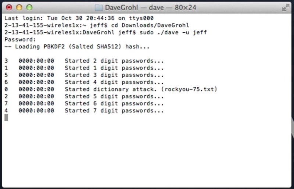The width and height of the screenshot is (294, 189).
Task: Click the "Password:" prompt line
Action: point(20,39)
